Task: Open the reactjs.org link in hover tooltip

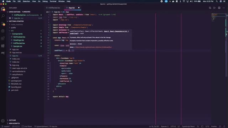Action: [93, 47]
